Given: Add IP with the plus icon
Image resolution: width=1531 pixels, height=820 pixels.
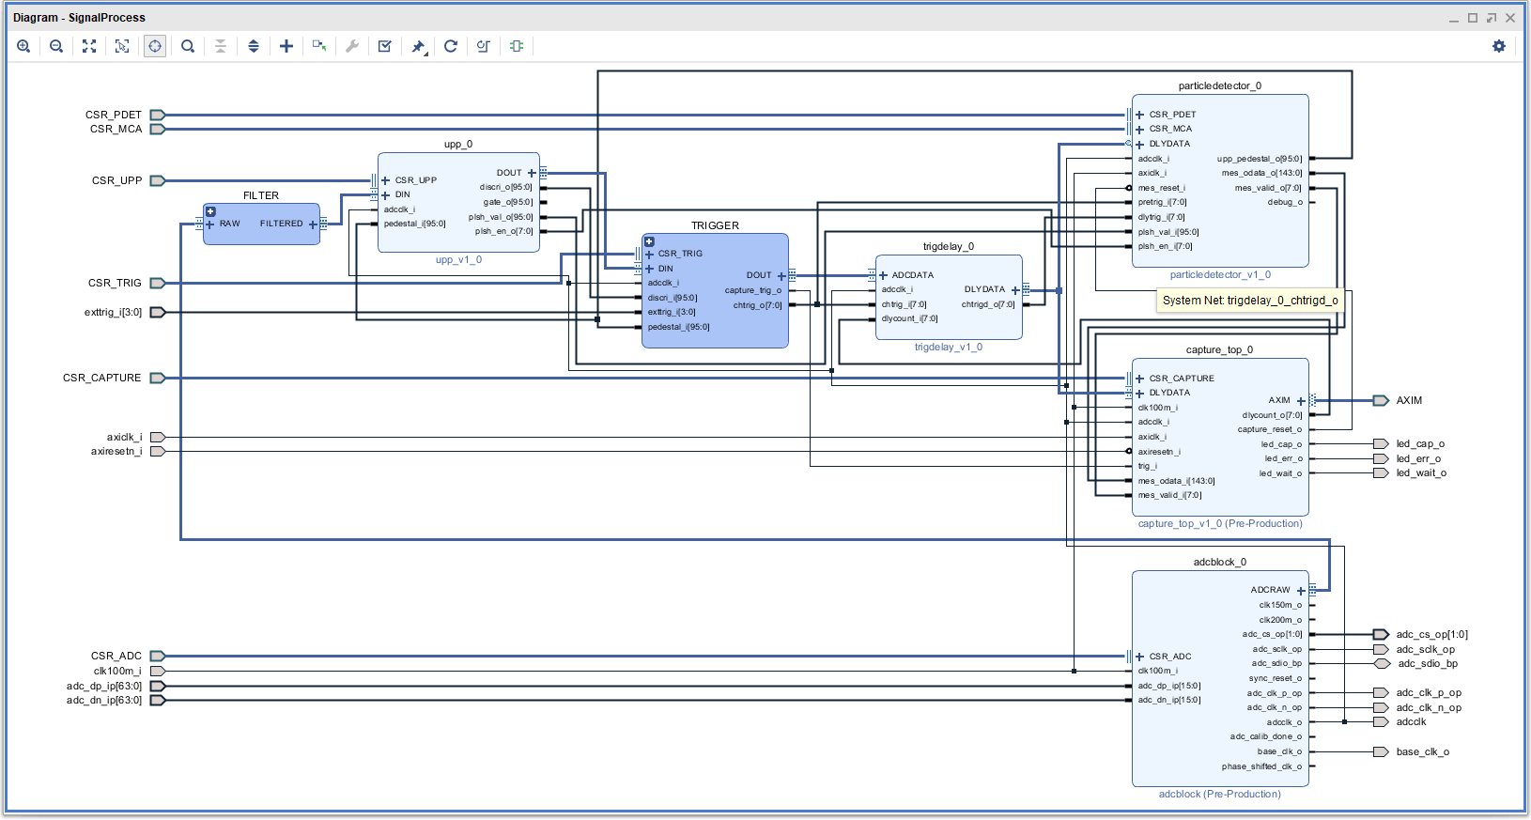Looking at the screenshot, I should 286,46.
